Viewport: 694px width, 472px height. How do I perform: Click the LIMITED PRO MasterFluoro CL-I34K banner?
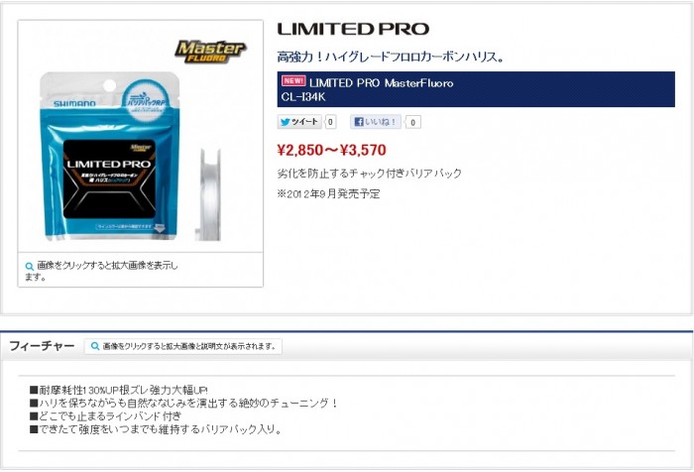click(x=476, y=89)
